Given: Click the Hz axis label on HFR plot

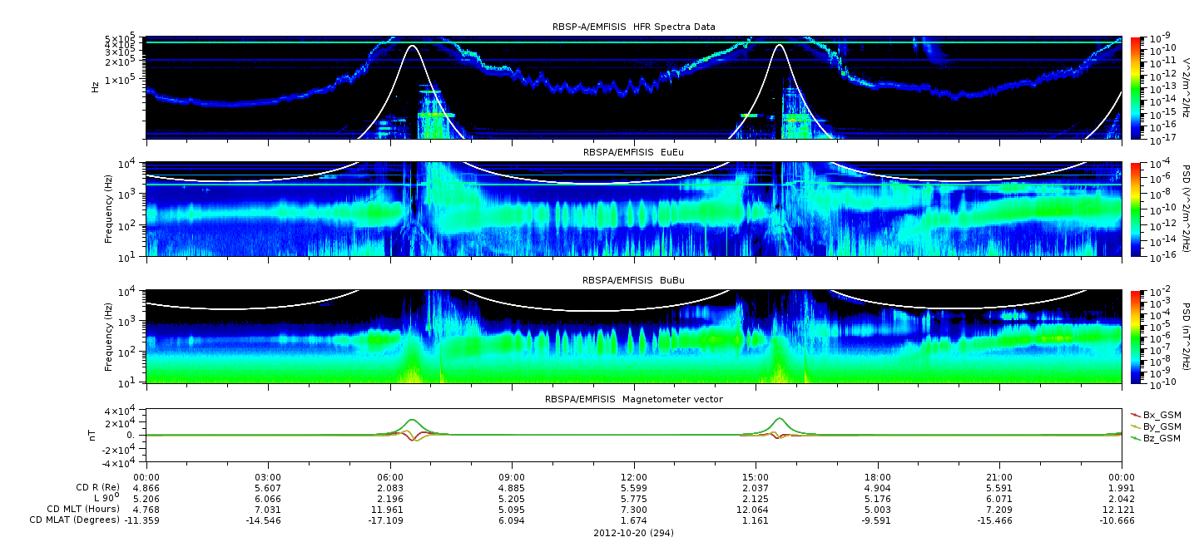Looking at the screenshot, I should [x=96, y=86].
